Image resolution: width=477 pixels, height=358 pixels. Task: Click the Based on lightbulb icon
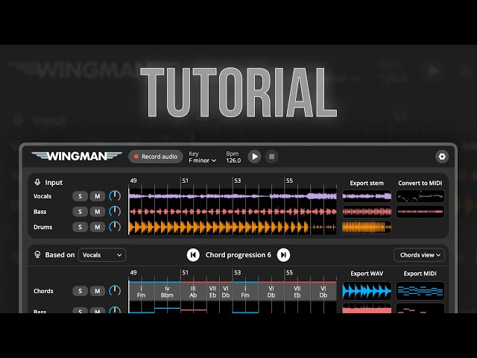point(37,254)
